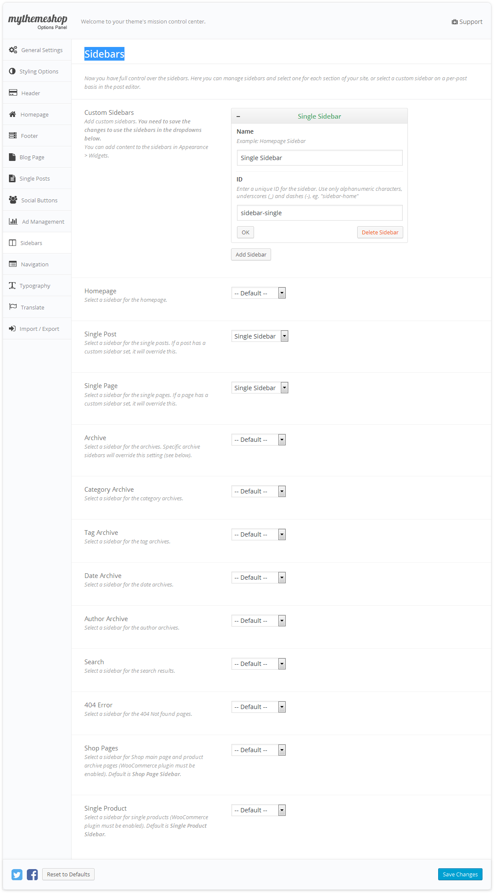Focus the sidebar ID input field
The height and width of the screenshot is (893, 494).
click(319, 213)
